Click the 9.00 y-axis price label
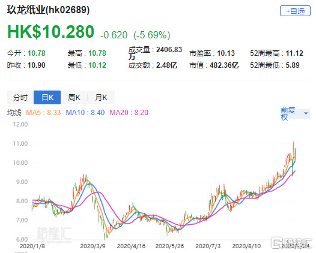Image resolution: width=316 pixels, height=253 pixels. [22, 182]
